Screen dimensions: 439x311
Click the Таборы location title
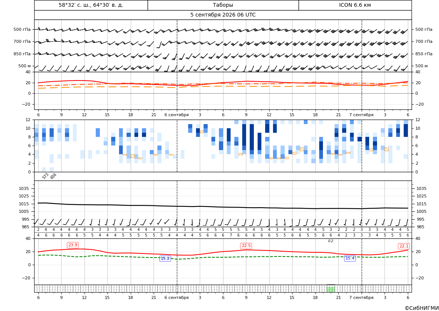pos(223,5)
